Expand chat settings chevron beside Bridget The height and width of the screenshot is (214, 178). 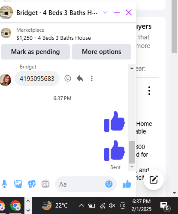pos(105,12)
